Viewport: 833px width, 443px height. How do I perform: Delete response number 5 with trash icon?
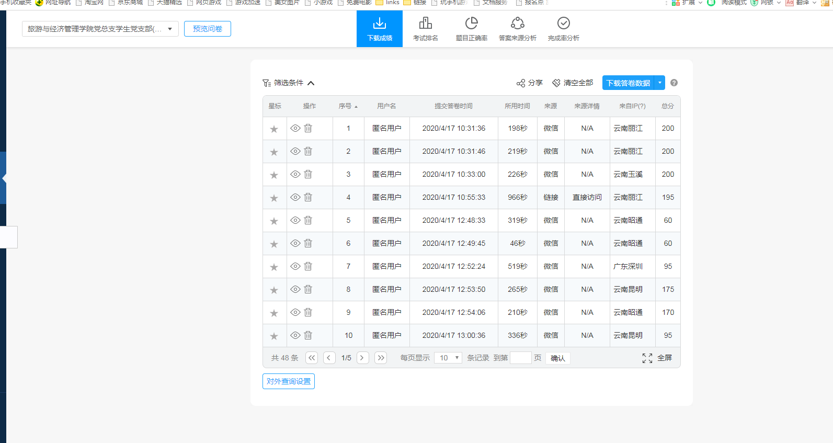pyautogui.click(x=308, y=220)
